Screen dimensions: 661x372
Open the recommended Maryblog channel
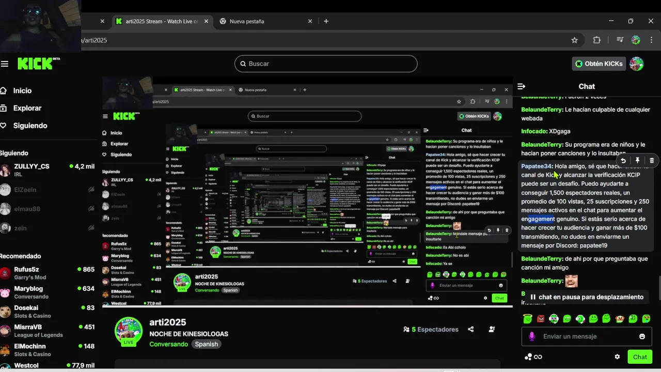click(x=48, y=292)
